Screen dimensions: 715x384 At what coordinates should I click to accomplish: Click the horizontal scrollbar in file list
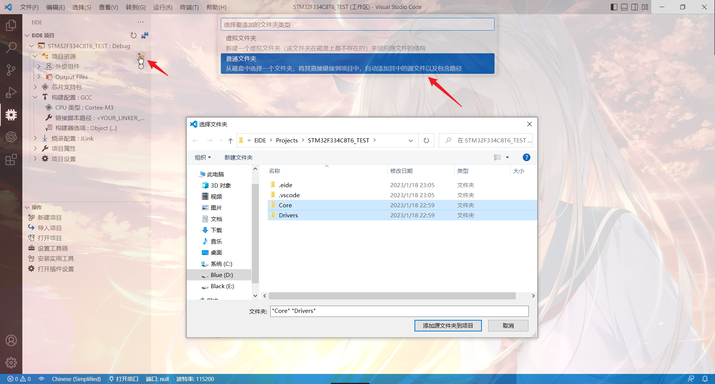click(x=392, y=296)
